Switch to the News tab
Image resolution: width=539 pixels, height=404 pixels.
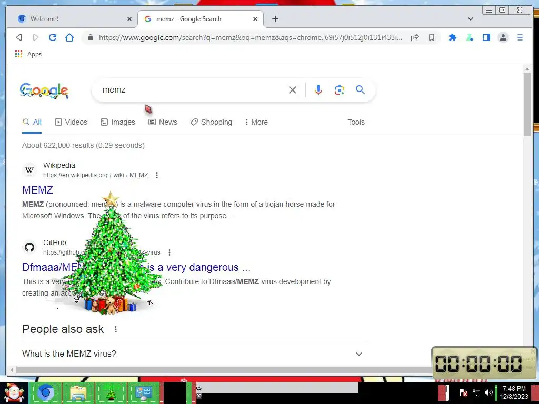tap(163, 122)
